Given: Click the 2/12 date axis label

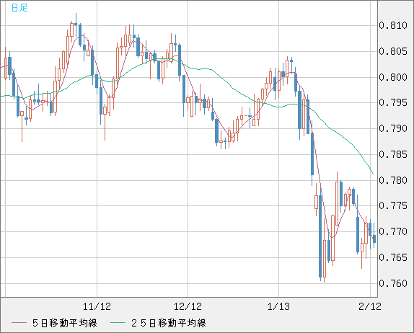Looking at the screenshot, I should tap(370, 306).
